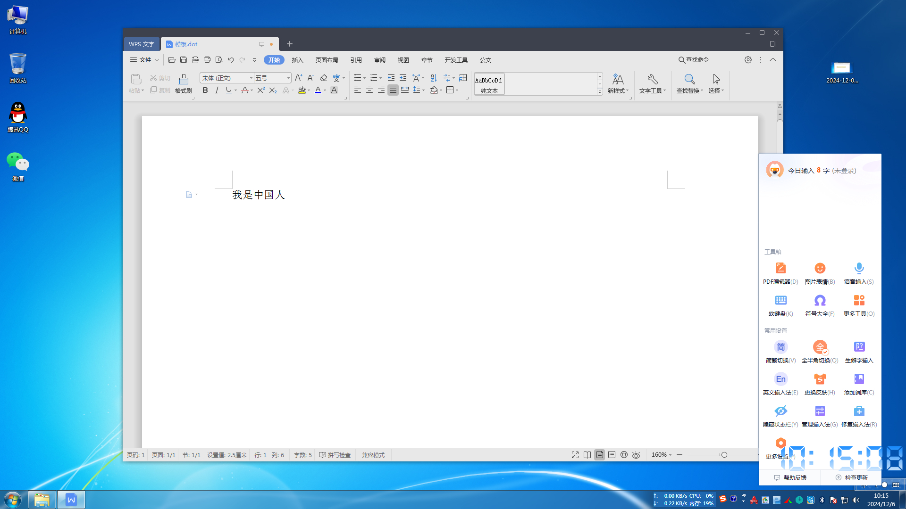Center align the paragraph
The width and height of the screenshot is (906, 509).
(x=369, y=90)
